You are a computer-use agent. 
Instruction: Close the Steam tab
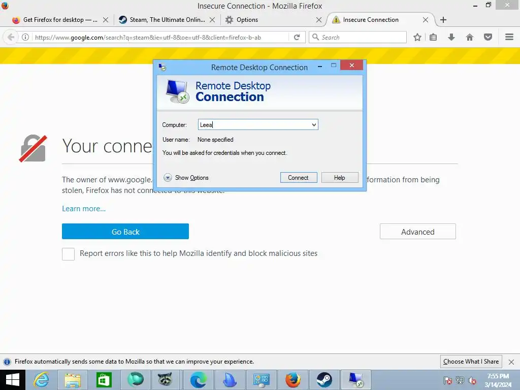pyautogui.click(x=212, y=20)
